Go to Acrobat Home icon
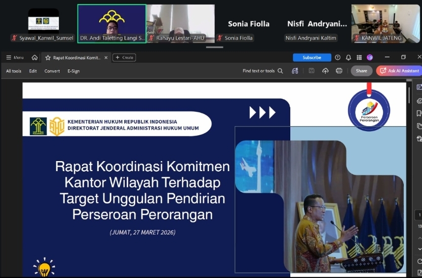This screenshot has height=278, width=422. (x=34, y=58)
